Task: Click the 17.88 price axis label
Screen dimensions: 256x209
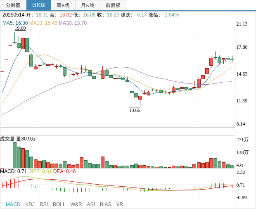Action: point(242,47)
